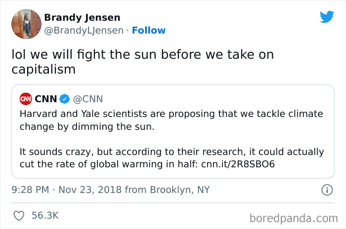Open the quoted CNN tweet card
The image size is (346, 229).
[x=173, y=131]
